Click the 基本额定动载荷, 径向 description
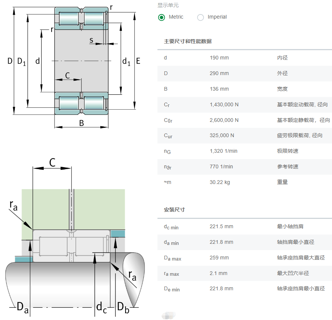Screen dimensions: 332x320 pyautogui.click(x=302, y=104)
